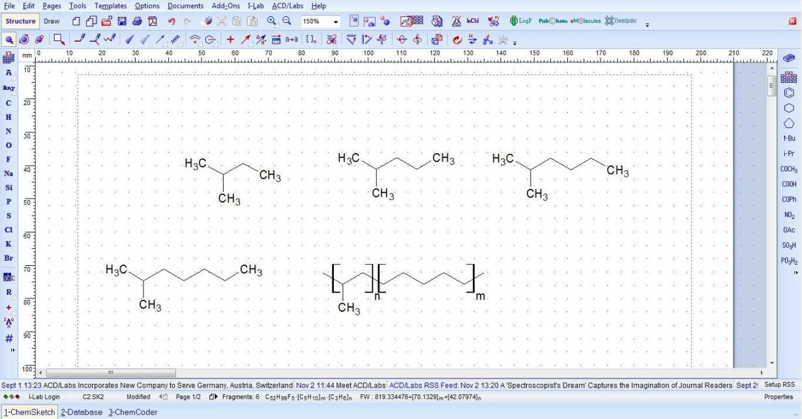Switch to Draw mode
Viewport: 802px width, 419px height.
[52, 22]
